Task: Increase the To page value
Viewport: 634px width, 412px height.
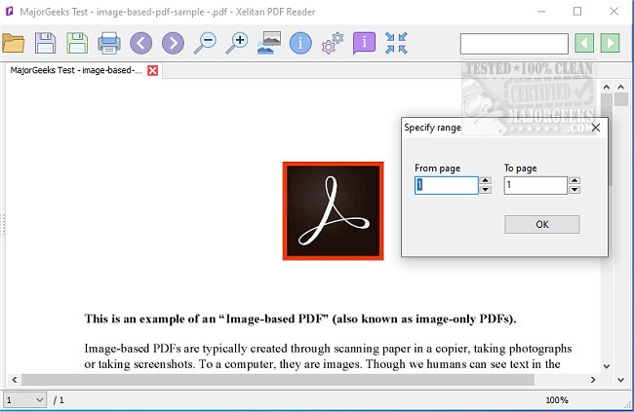Action: [x=575, y=180]
